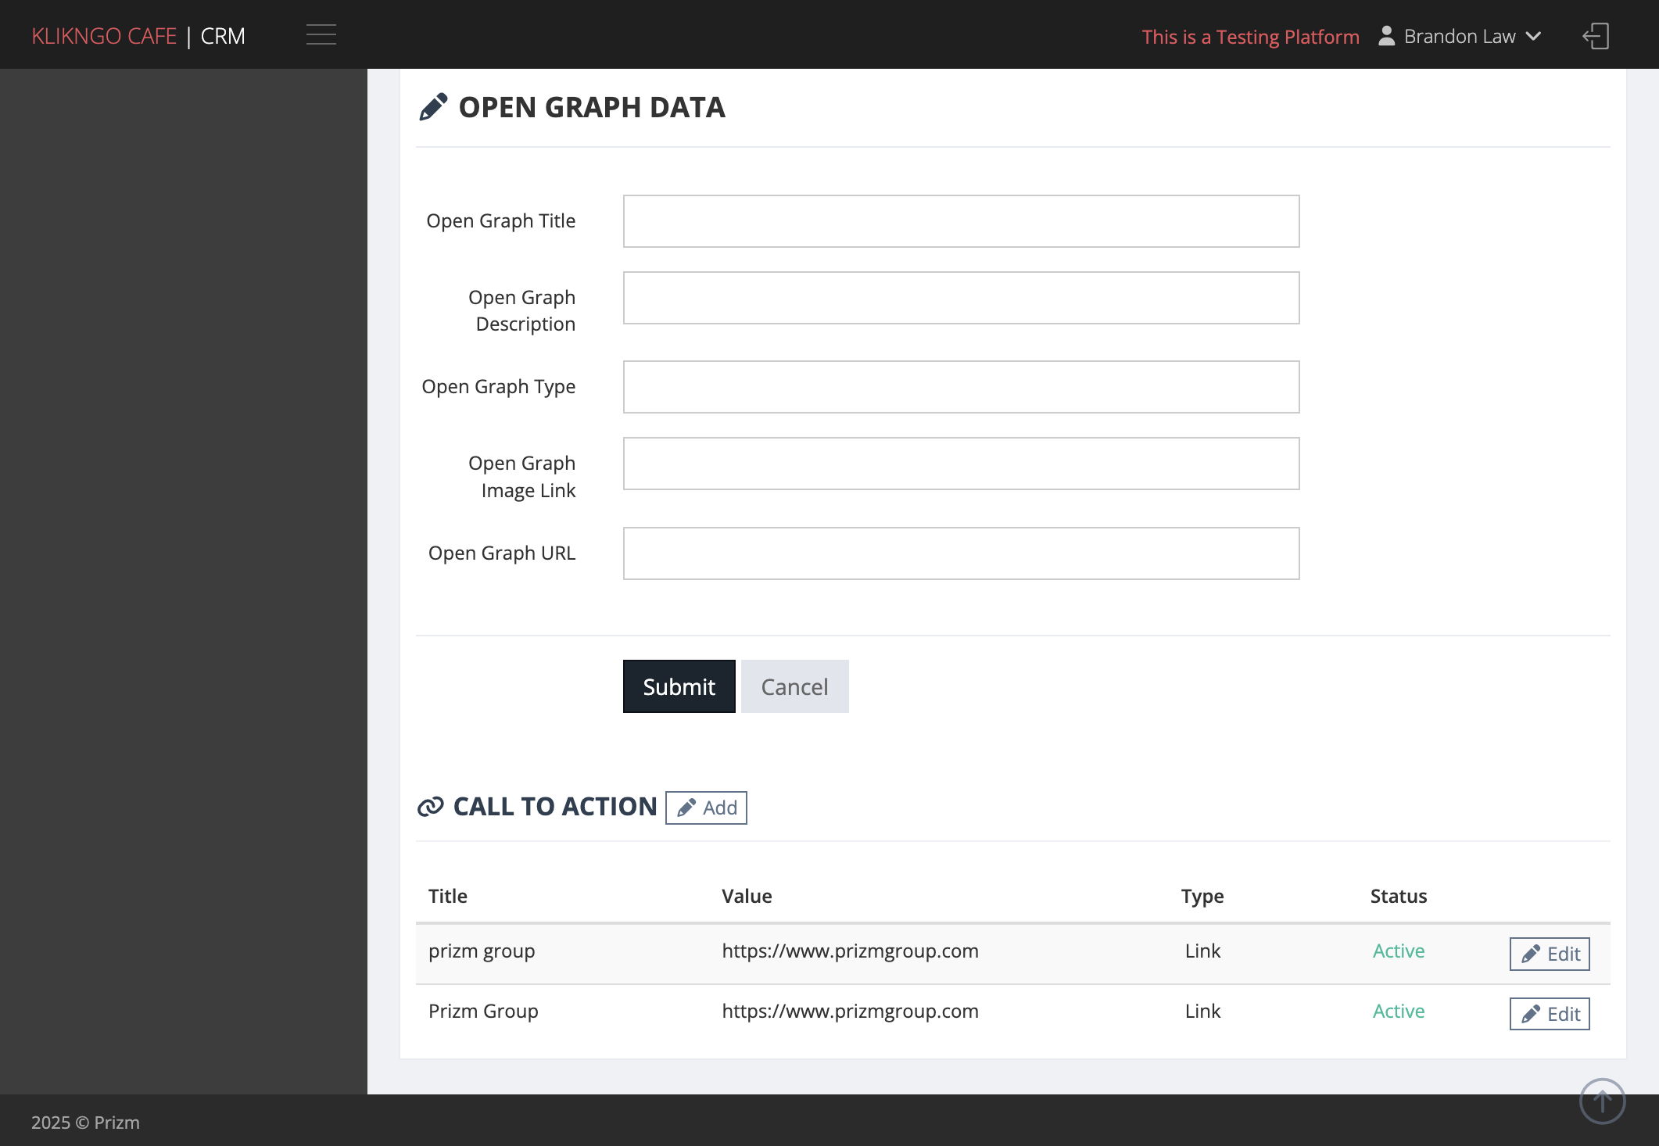Click the pencil icon next to Open Graph Data
1659x1146 pixels.
pyautogui.click(x=433, y=107)
